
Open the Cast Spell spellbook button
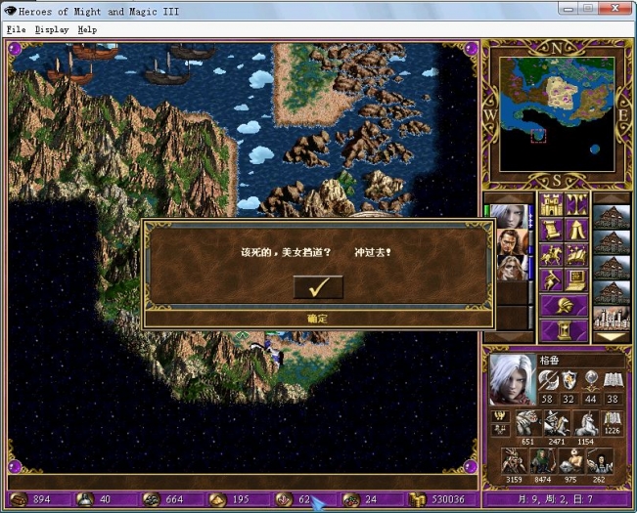[576, 255]
